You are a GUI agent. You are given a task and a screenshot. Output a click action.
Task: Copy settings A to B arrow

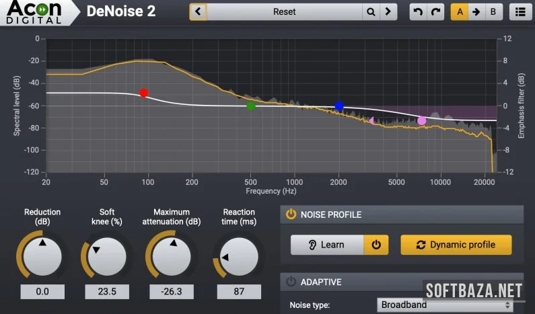tap(476, 12)
